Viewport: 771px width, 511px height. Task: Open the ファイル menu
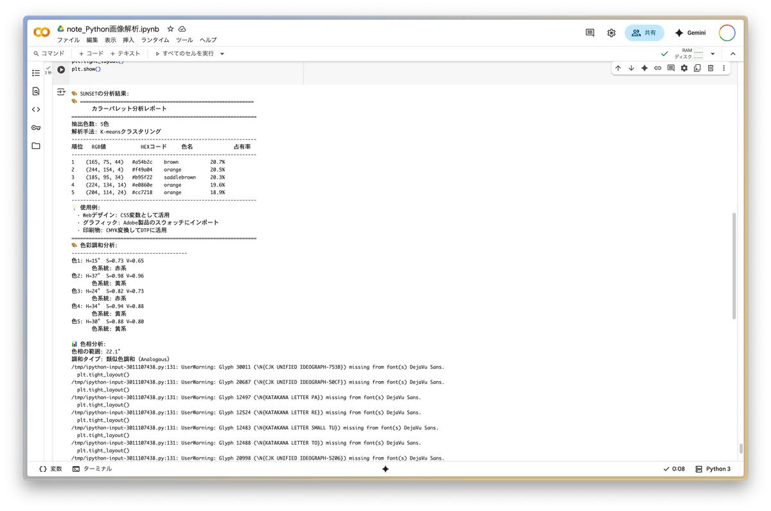[69, 40]
